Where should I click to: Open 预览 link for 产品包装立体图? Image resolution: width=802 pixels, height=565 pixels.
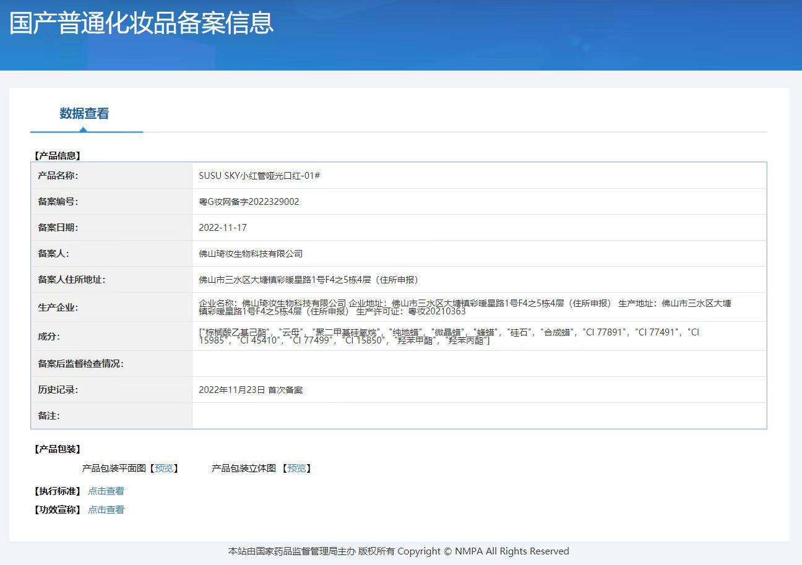[x=296, y=468]
